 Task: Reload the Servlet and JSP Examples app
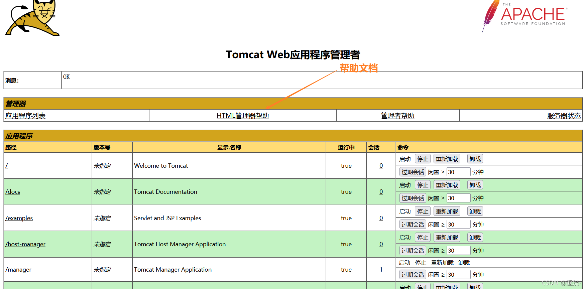(447, 211)
